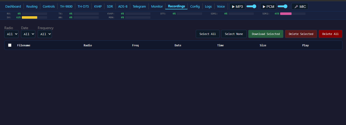The width and height of the screenshot is (346, 125).
Task: Start the PCM stream playback
Action: click(x=268, y=7)
